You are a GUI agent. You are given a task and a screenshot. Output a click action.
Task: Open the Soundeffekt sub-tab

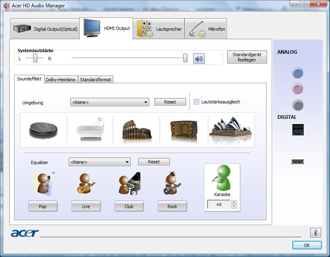tap(29, 79)
